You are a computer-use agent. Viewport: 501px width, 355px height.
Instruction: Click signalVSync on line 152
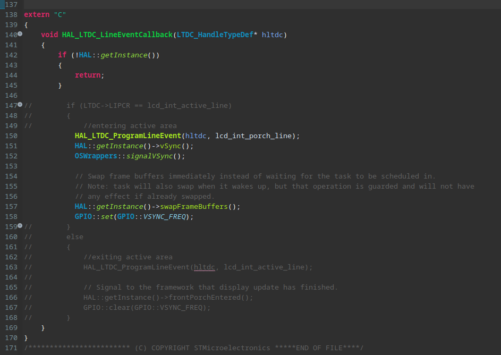click(149, 156)
